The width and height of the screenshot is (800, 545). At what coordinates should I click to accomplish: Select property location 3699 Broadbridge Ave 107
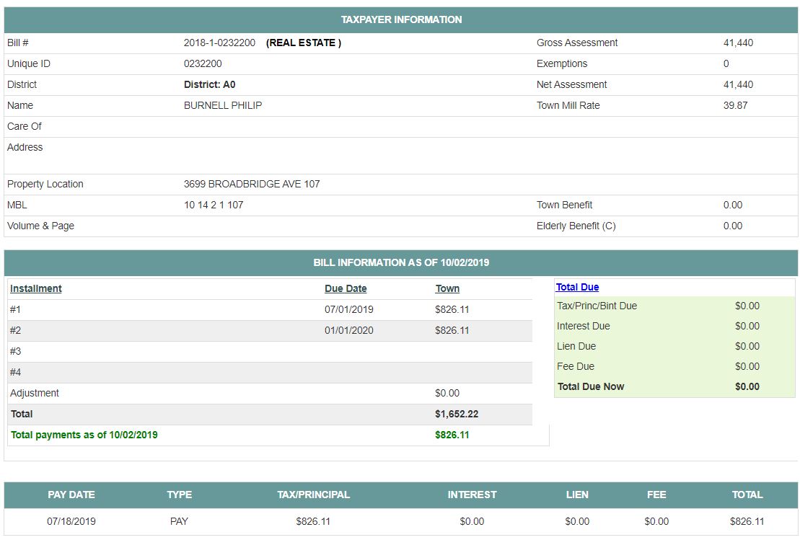252,184
